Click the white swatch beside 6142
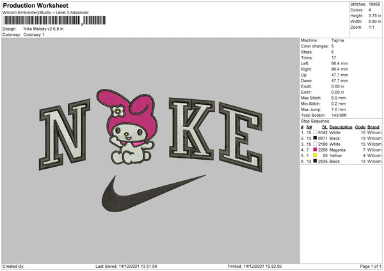384x271 pixels. 315,132
